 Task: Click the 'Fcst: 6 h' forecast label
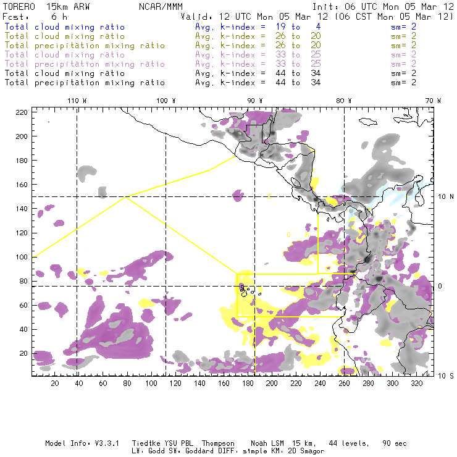(x=35, y=17)
